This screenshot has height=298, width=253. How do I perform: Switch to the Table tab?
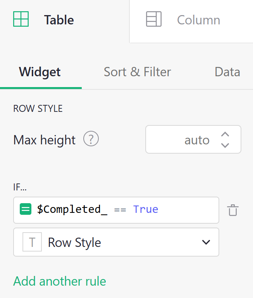pyautogui.click(x=59, y=20)
